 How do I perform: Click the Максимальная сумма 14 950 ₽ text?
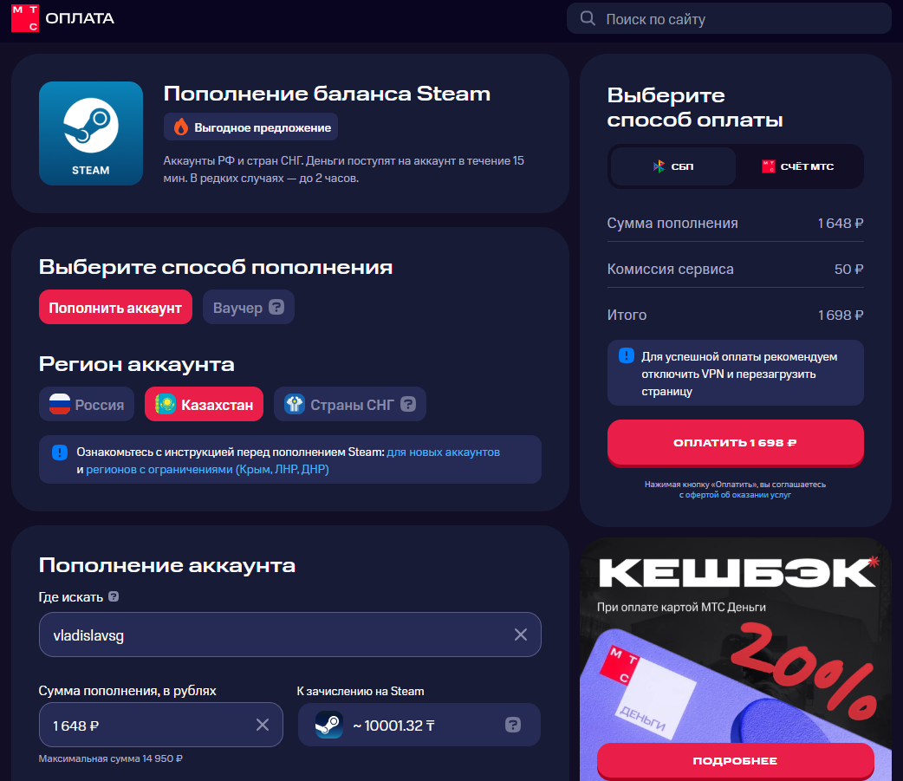[111, 758]
